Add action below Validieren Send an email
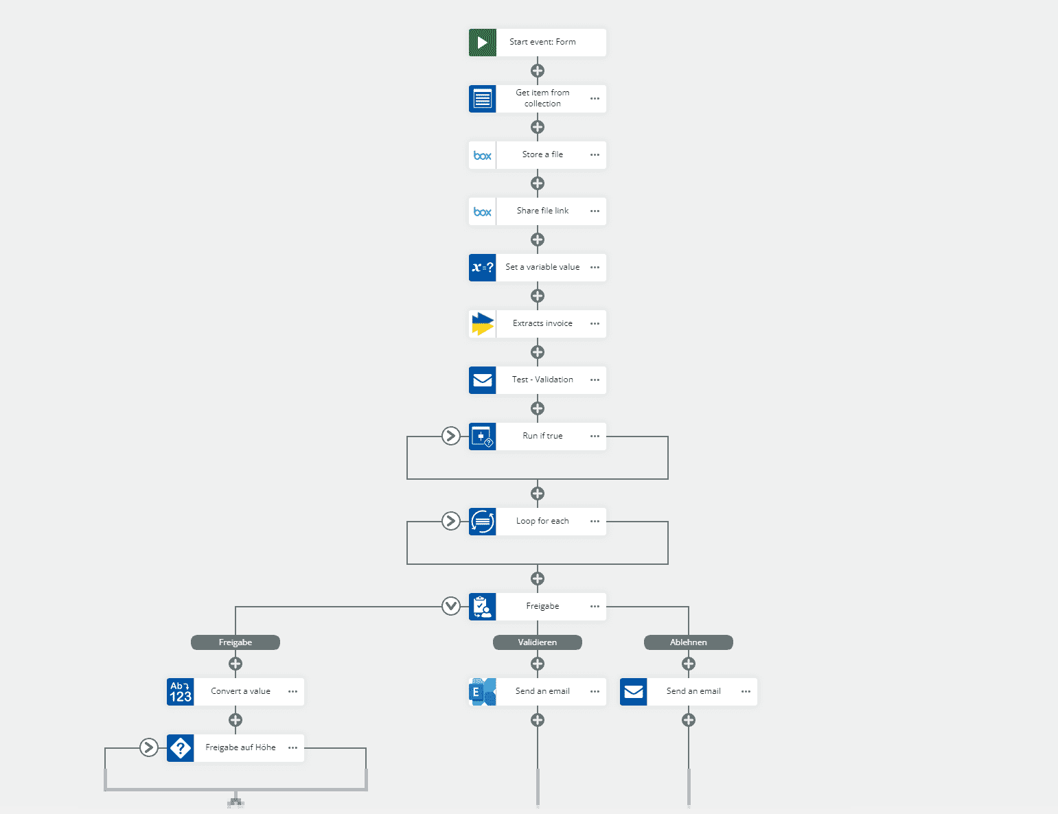The image size is (1058, 814). click(x=538, y=720)
